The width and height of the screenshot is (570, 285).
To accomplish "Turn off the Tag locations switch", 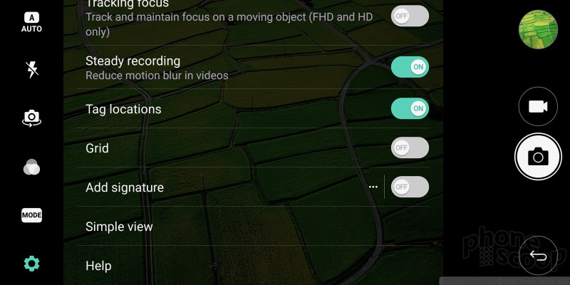I will (x=410, y=108).
